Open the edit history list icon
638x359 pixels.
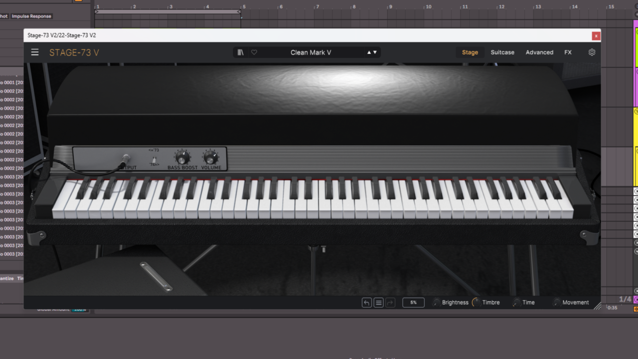pyautogui.click(x=379, y=303)
